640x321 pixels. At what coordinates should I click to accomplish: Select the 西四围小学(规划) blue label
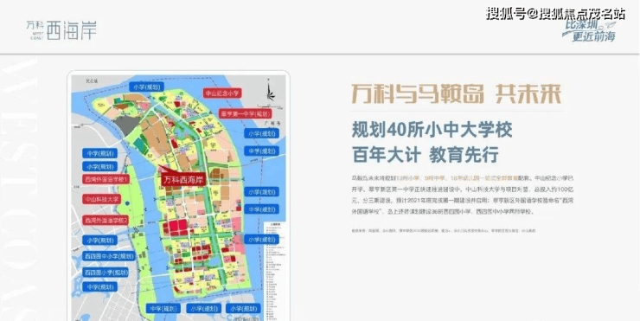click(106, 272)
